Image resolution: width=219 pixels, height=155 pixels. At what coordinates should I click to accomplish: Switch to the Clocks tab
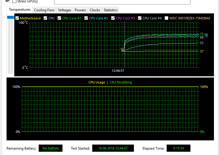95,10
